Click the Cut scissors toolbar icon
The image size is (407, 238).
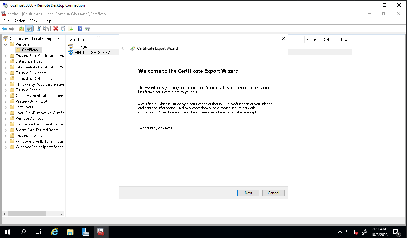[x=39, y=29]
